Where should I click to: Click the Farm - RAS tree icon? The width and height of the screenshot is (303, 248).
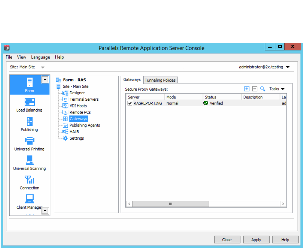point(58,80)
